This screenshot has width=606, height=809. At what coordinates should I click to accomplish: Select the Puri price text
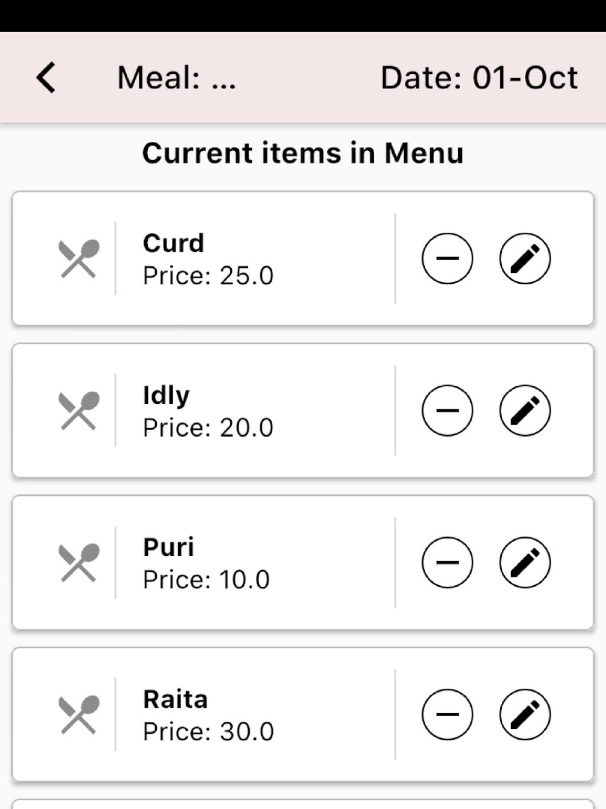tap(206, 580)
